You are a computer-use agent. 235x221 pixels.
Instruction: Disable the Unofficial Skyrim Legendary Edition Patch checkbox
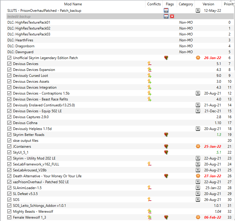click(9, 58)
